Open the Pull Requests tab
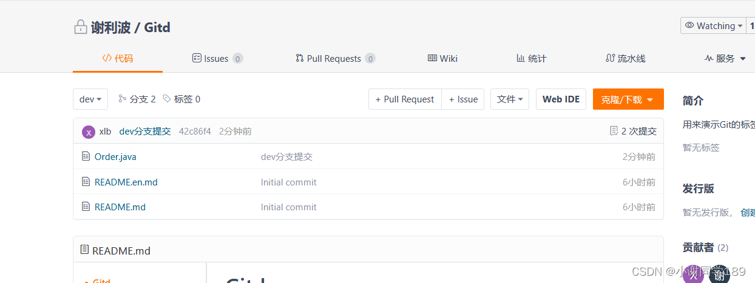Screen dimensions: 755x283 [x=335, y=59]
